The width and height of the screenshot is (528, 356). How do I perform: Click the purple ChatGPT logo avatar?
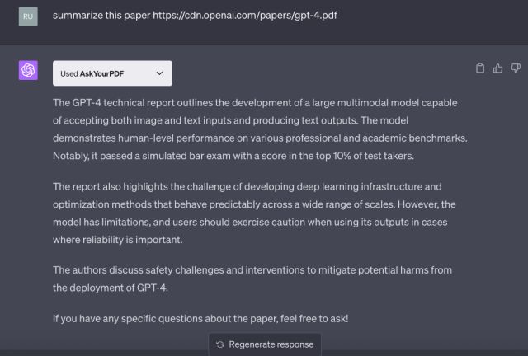(28, 70)
